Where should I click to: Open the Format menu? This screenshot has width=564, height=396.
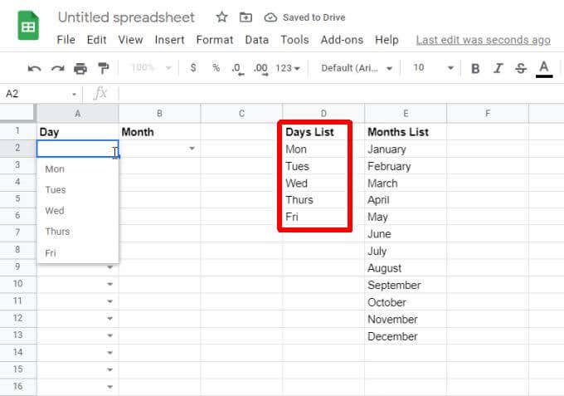pos(215,40)
